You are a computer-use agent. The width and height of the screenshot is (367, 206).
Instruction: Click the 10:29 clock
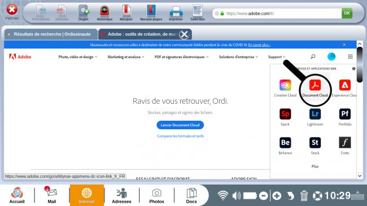[x=337, y=195]
